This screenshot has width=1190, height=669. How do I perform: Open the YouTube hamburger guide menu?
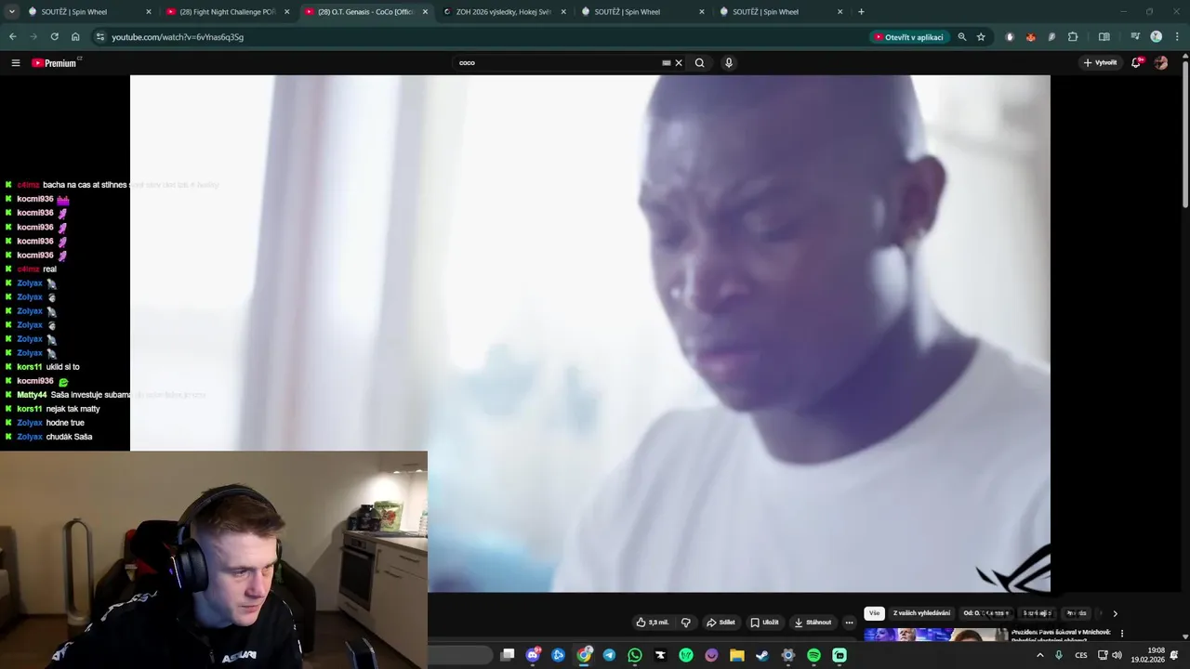pos(16,63)
